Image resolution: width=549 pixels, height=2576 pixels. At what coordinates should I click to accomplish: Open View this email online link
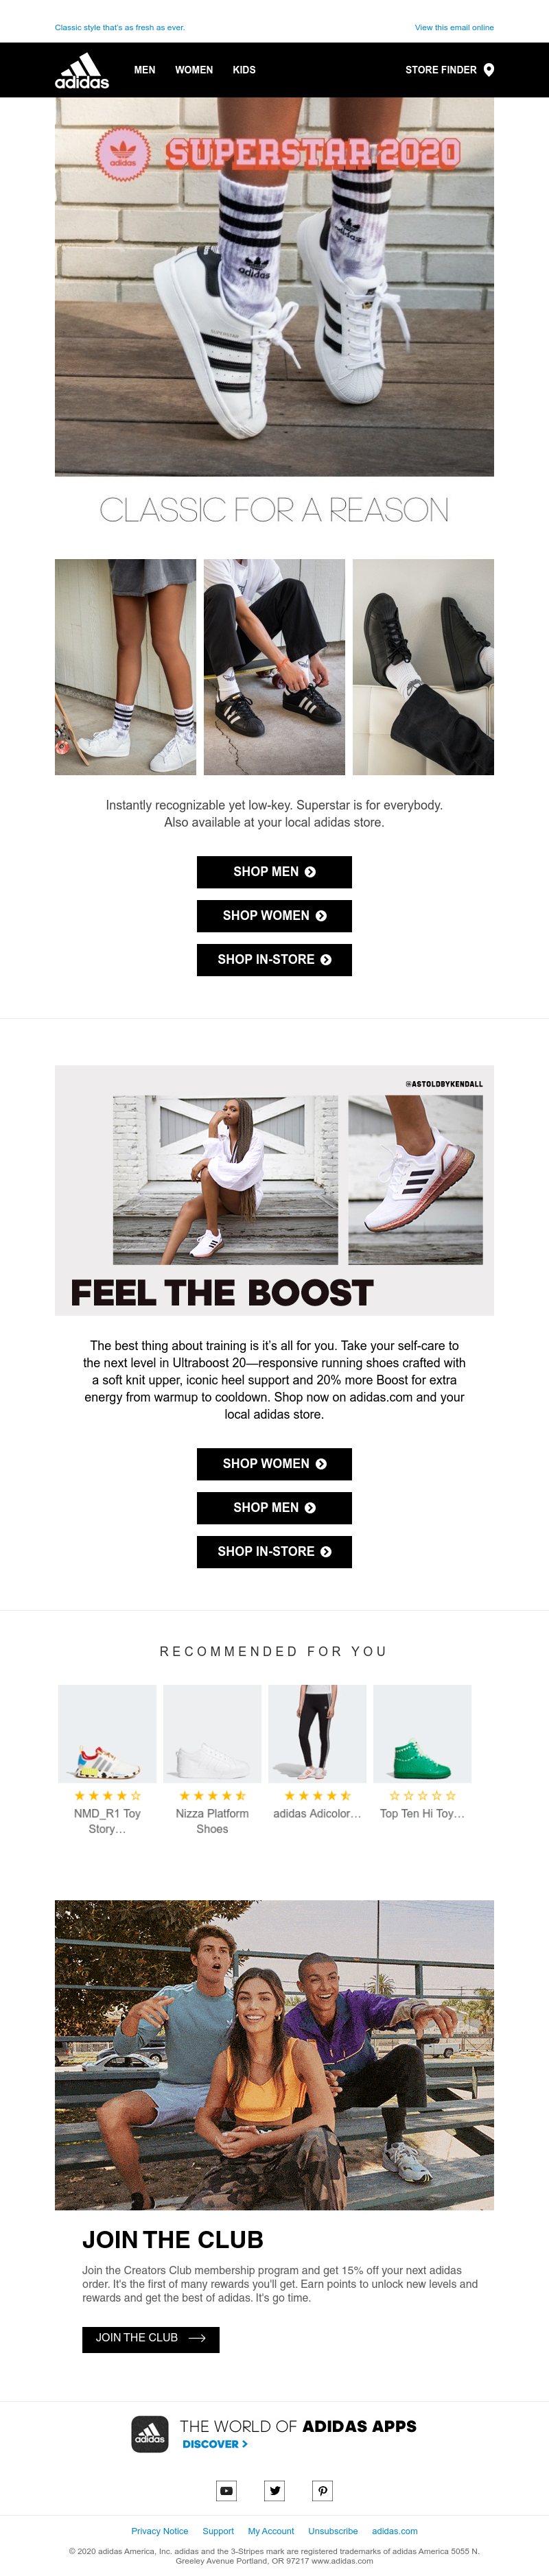[454, 28]
